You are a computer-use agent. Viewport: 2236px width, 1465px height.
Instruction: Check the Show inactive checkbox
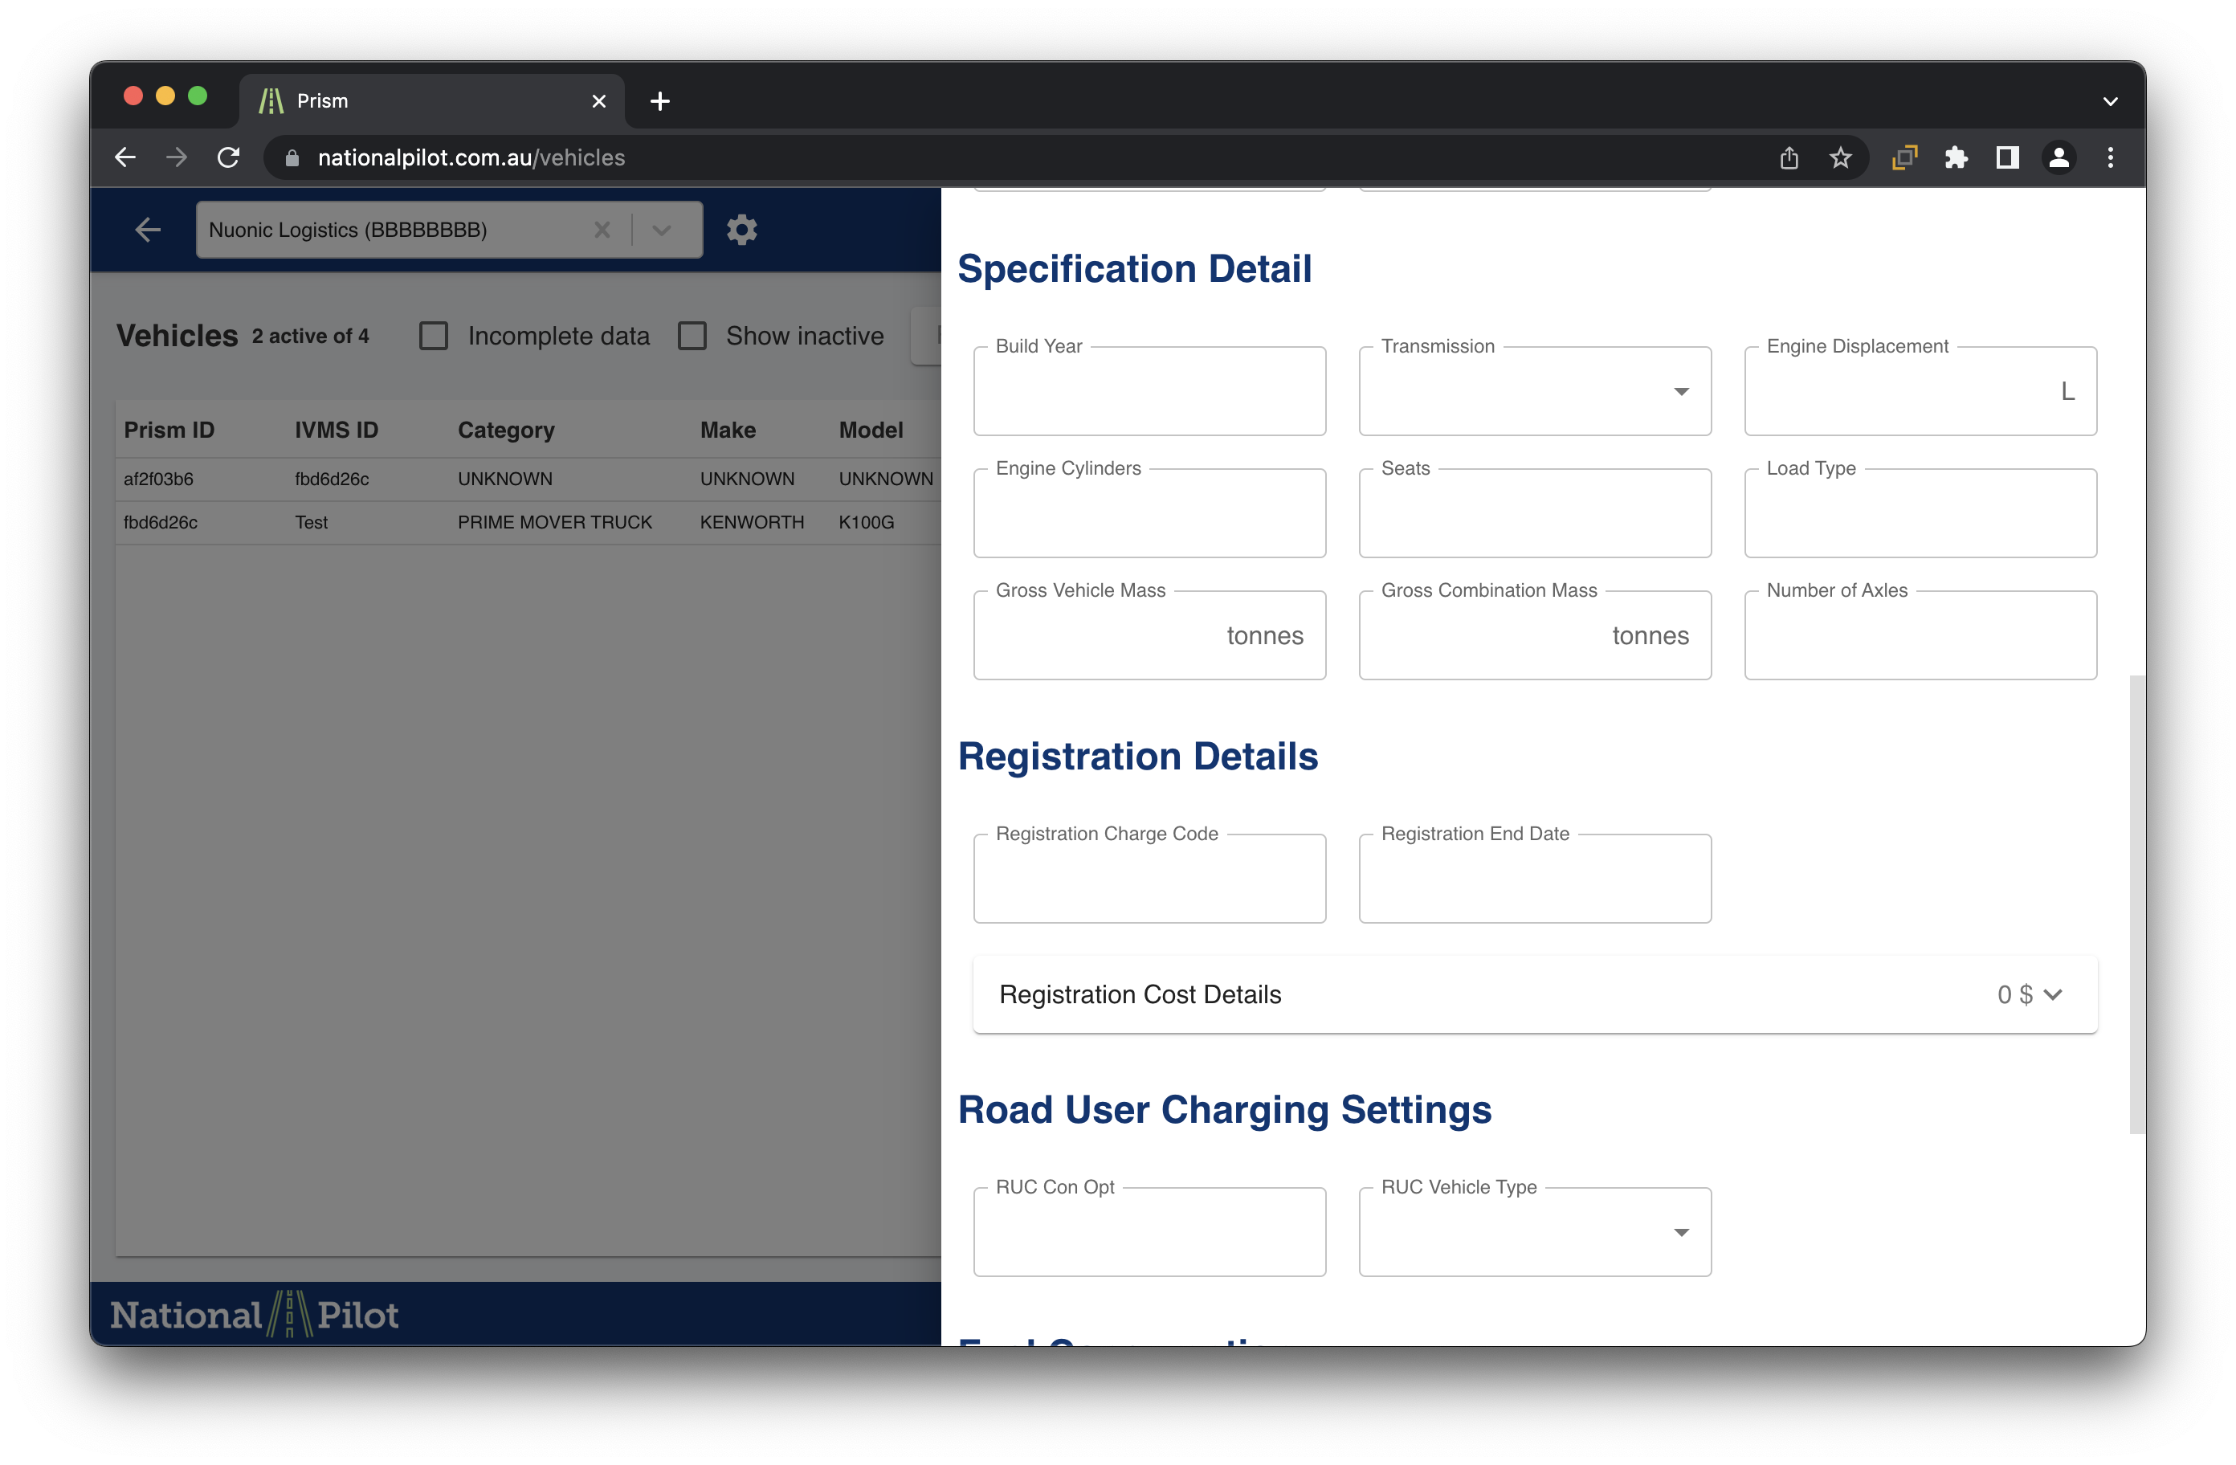pyautogui.click(x=692, y=336)
